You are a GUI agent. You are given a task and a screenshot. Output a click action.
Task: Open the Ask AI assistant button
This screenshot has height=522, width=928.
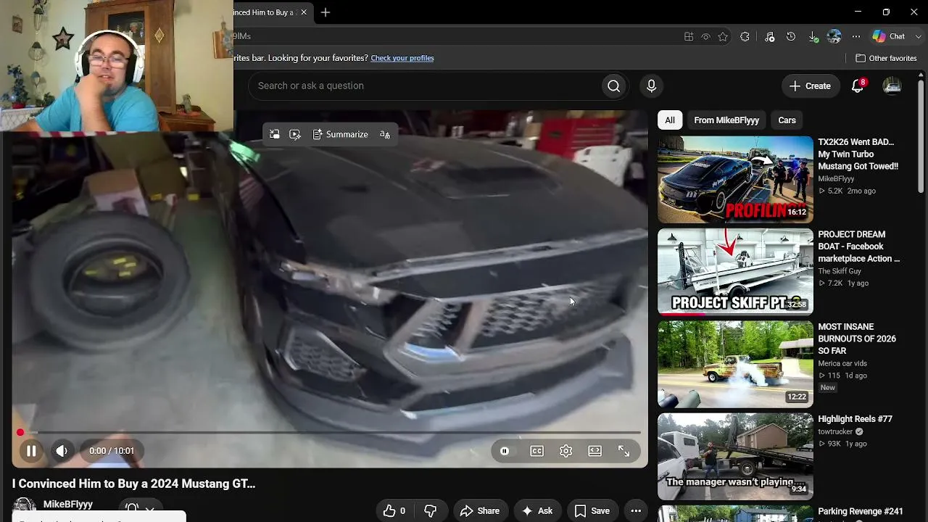coord(537,511)
